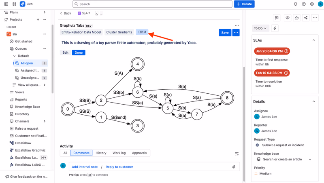Select the All open queue
The height and width of the screenshot is (183, 324).
tap(31, 63)
